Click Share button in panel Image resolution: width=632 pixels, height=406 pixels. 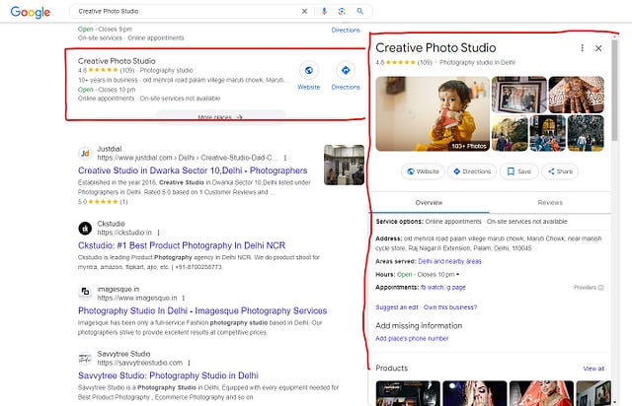point(560,171)
